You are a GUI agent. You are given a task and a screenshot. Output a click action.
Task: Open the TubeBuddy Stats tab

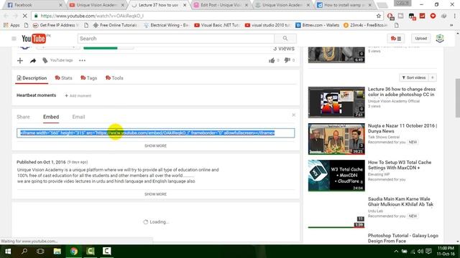point(63,78)
